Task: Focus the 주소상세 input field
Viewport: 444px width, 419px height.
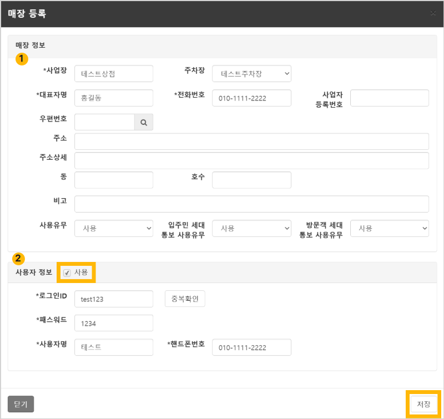Action: [x=251, y=160]
